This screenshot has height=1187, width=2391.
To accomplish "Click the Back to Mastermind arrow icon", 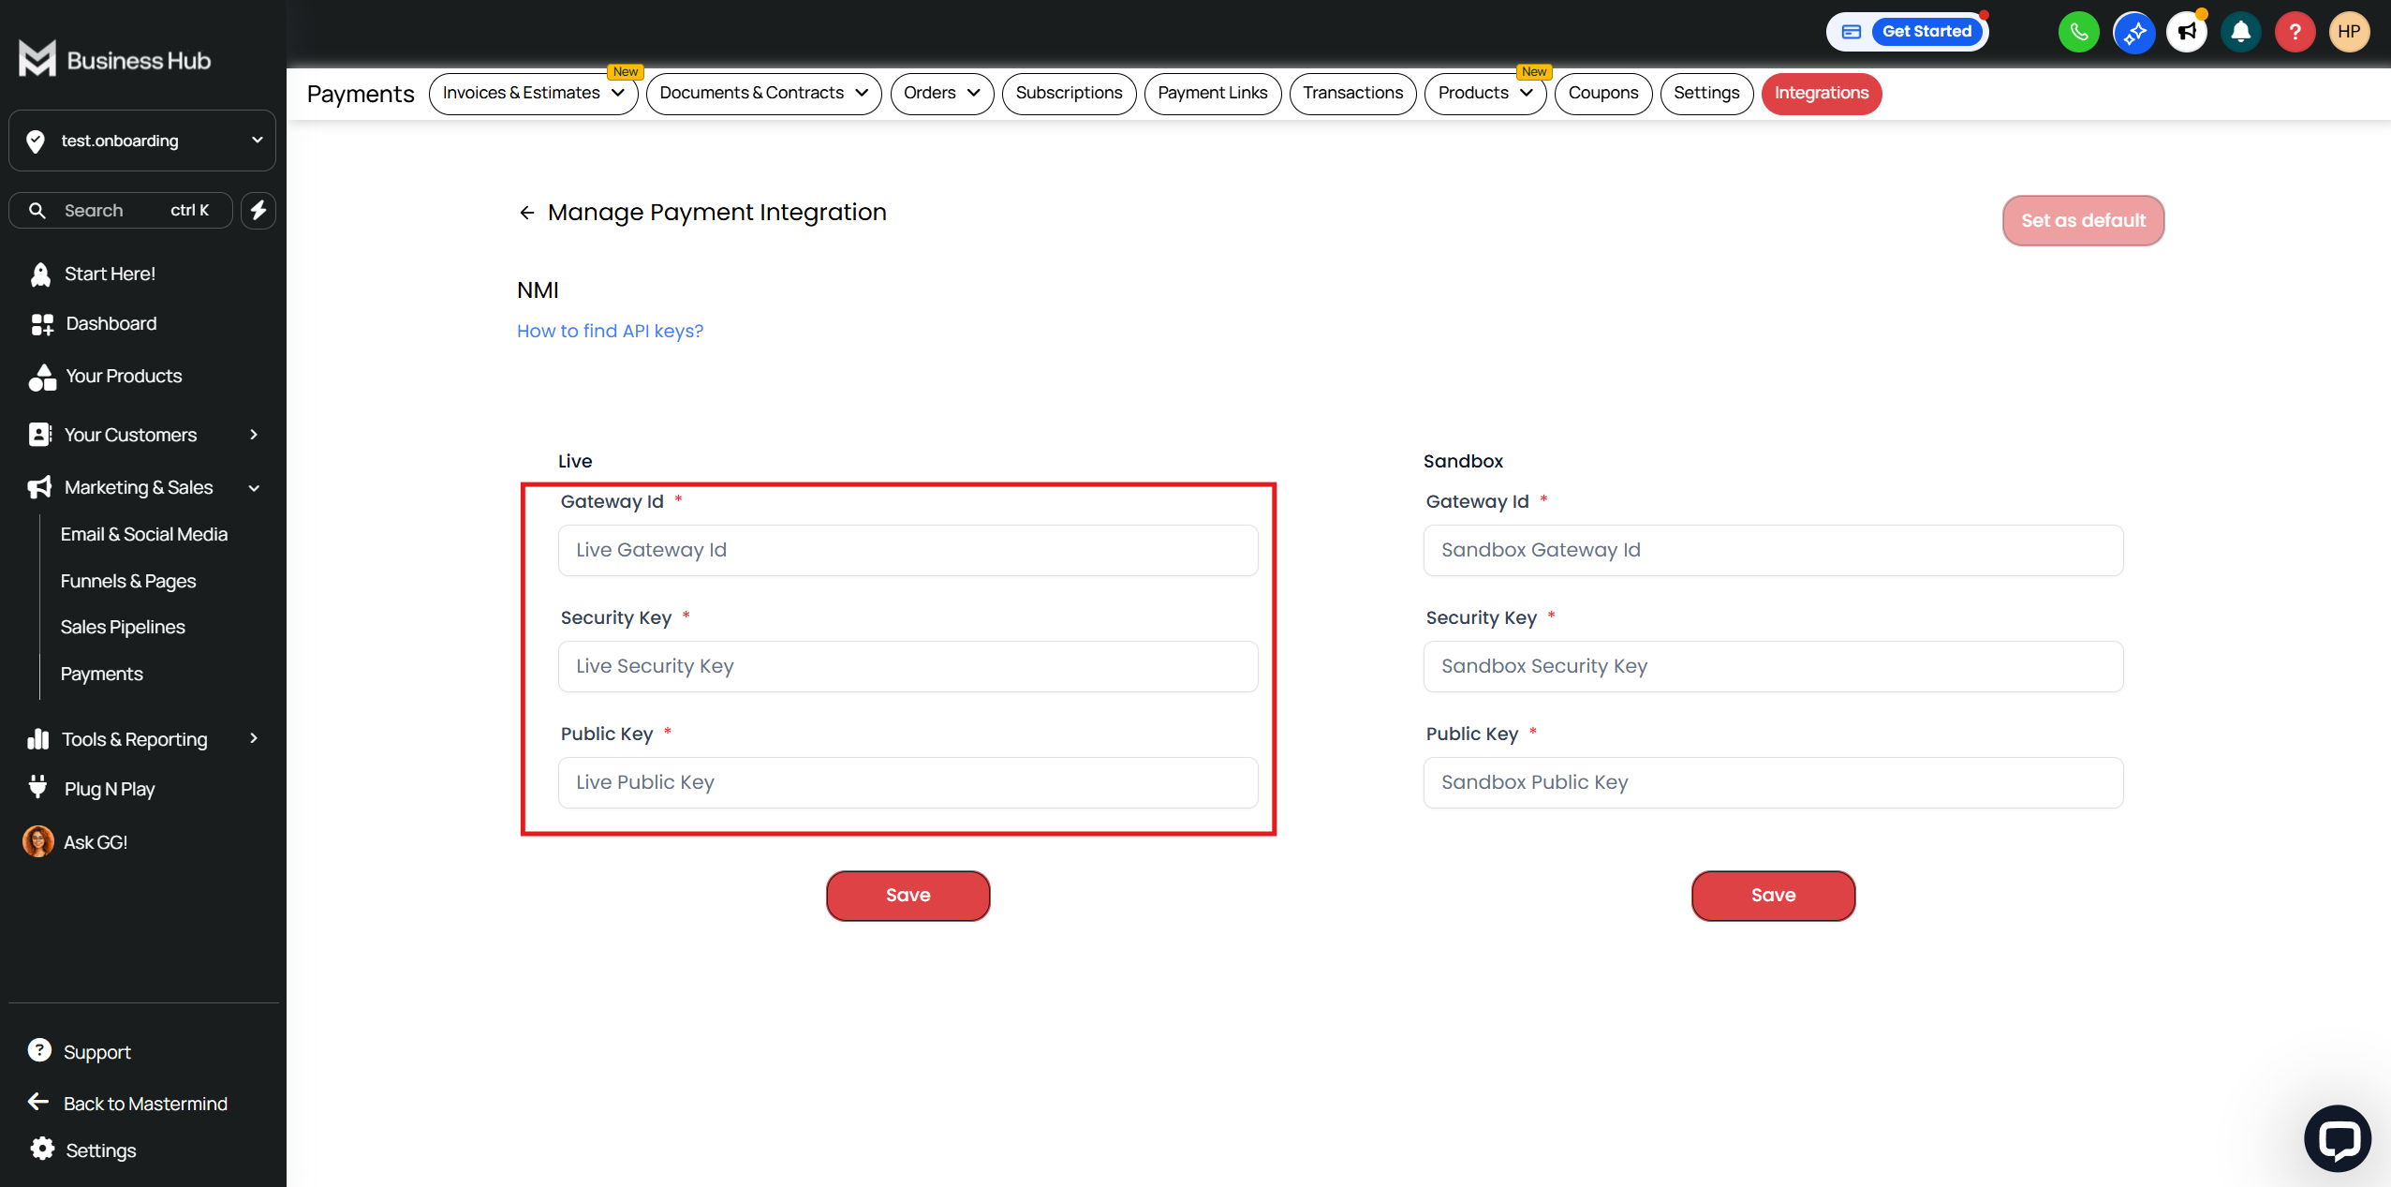I will coord(38,1103).
